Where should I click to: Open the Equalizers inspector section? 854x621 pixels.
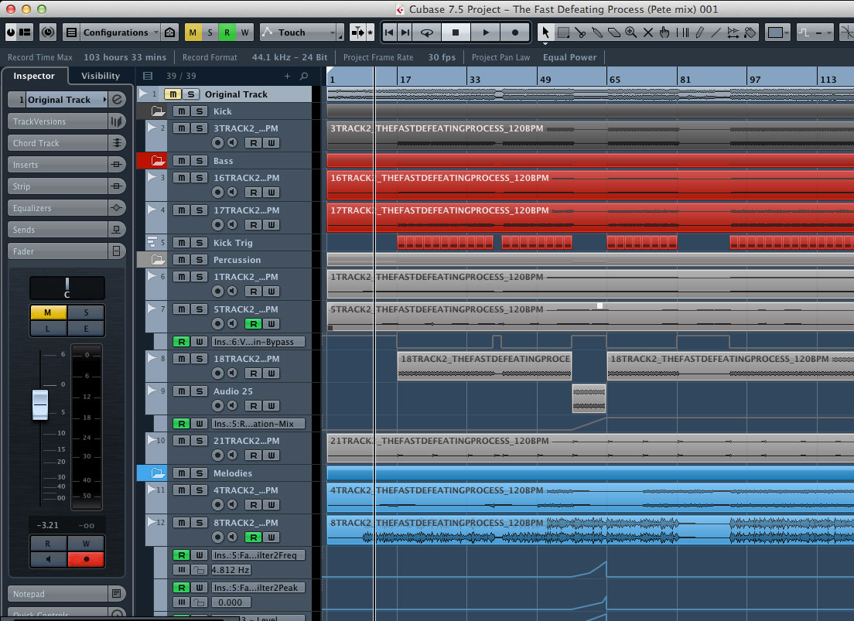coord(57,207)
